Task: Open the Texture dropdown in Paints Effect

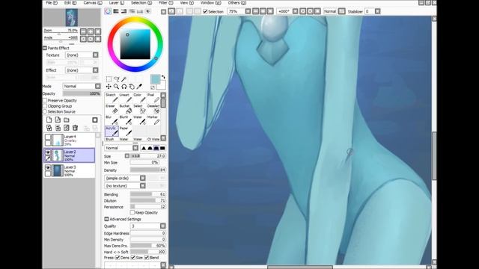Action: coord(96,55)
